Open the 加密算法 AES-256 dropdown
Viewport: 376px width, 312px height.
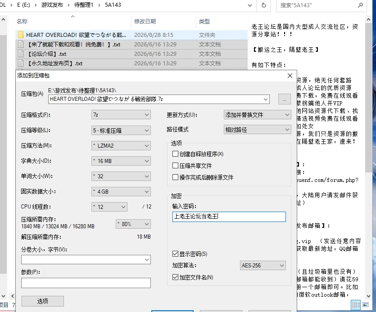[263, 266]
